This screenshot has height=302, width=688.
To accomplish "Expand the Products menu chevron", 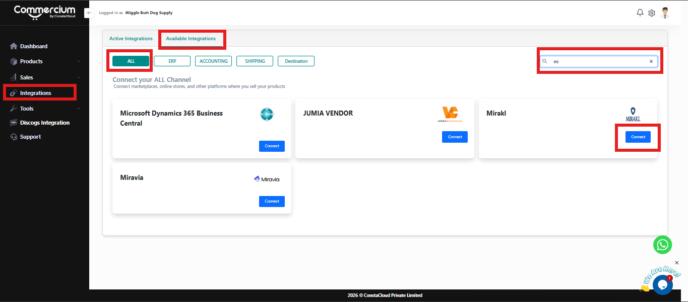I will tap(79, 61).
